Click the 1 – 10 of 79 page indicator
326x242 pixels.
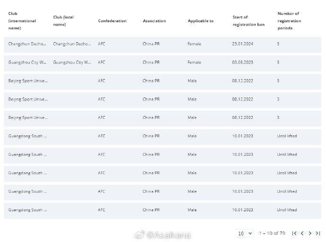(272, 233)
